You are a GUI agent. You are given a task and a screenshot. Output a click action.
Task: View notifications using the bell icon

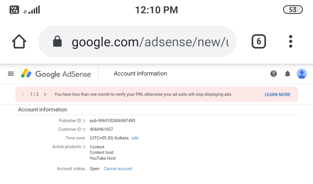pyautogui.click(x=287, y=74)
